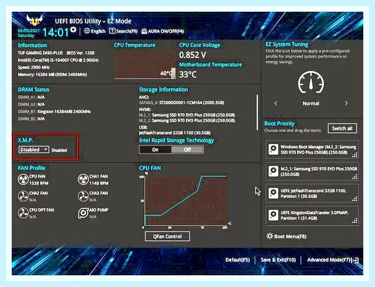Click Save & Exit(F10)
This screenshot has width=375, height=287.
point(278,259)
